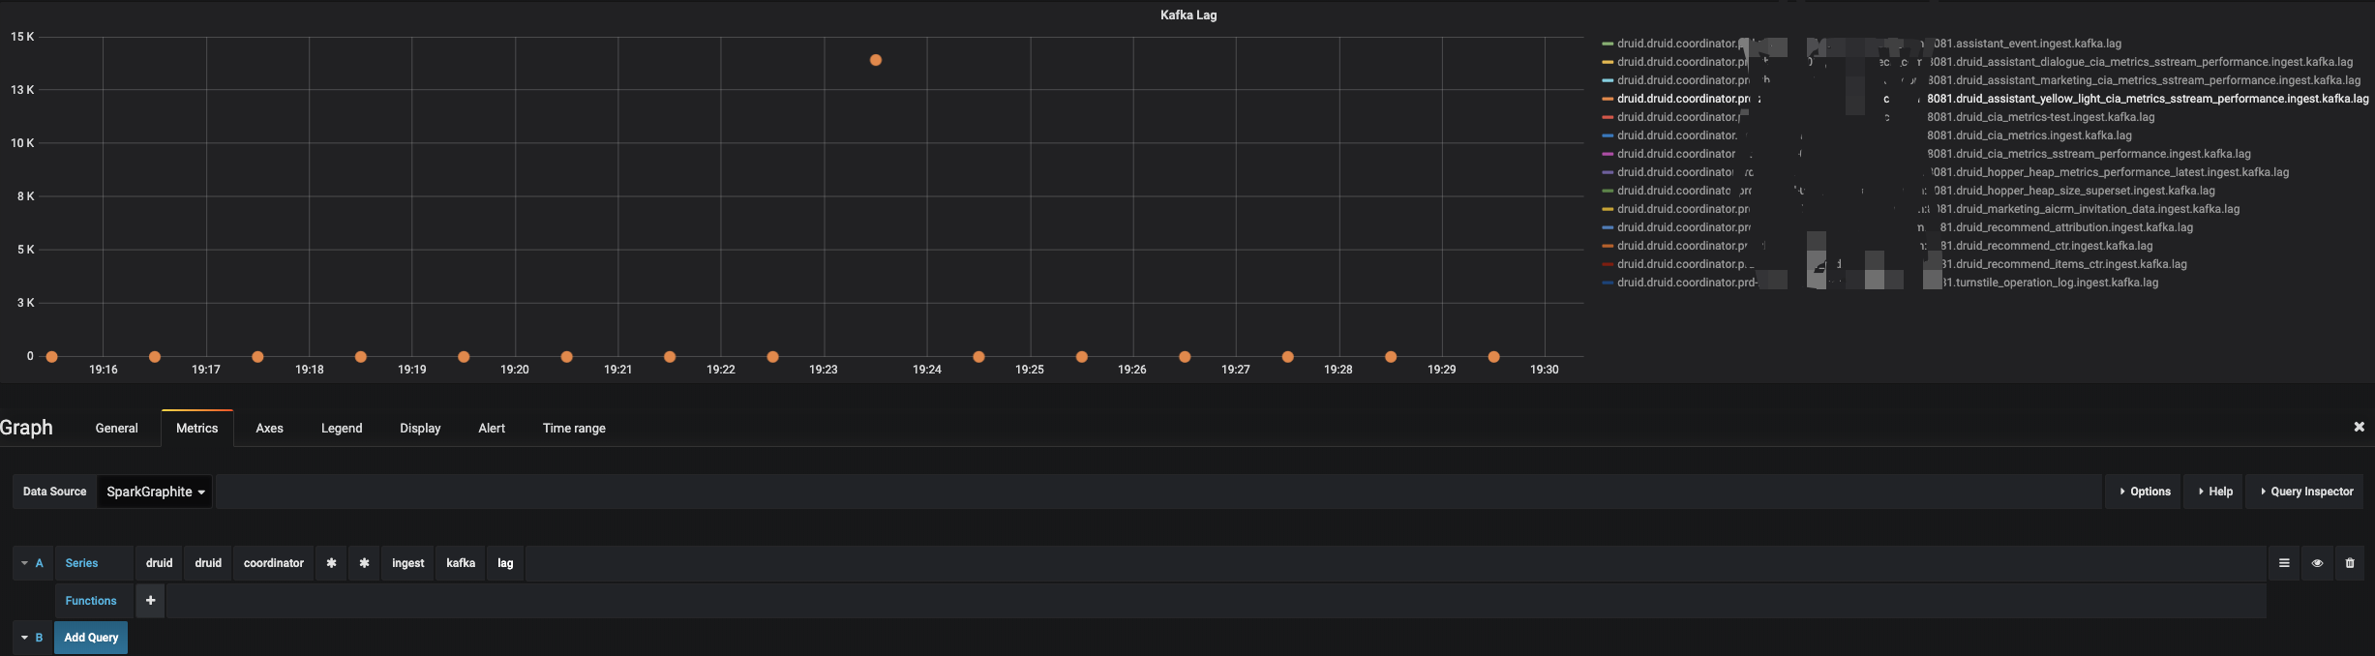Open the Alert tab
Viewport: 2375px width, 656px height.
coord(492,428)
